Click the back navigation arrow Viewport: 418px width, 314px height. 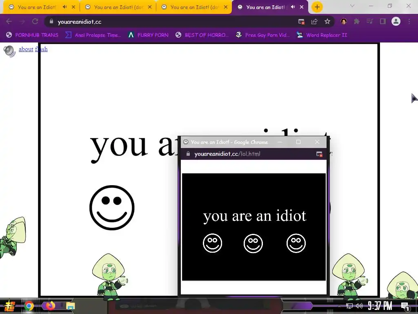(9, 22)
